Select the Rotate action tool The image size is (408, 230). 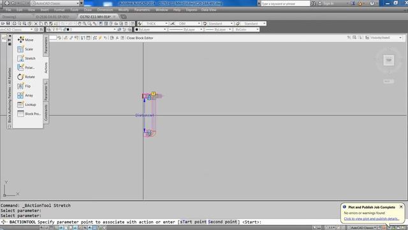click(26, 77)
